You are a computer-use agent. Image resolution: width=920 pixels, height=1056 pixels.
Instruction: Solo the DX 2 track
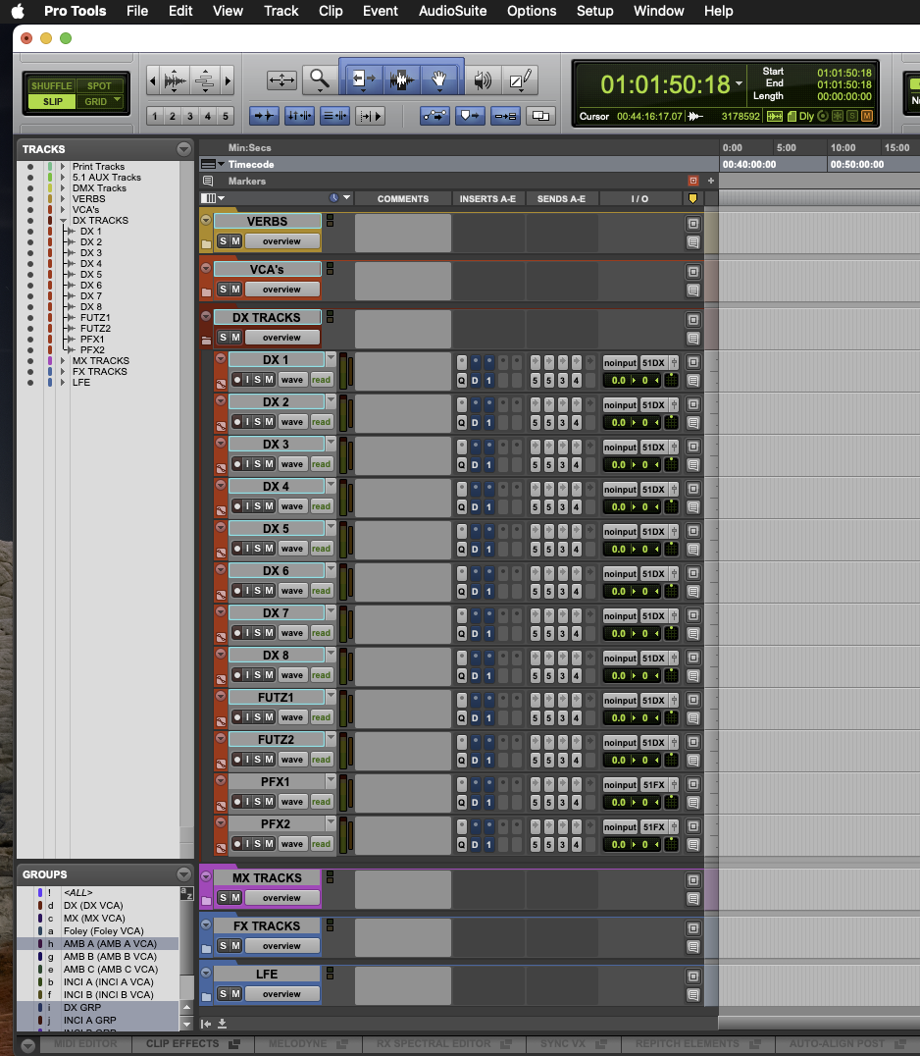click(258, 422)
